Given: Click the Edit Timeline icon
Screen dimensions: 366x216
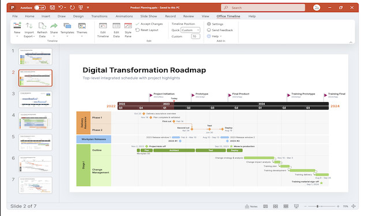Looking at the screenshot, I should (103, 26).
